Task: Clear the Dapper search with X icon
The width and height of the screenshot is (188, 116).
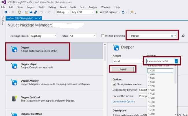Action: click(x=172, y=36)
